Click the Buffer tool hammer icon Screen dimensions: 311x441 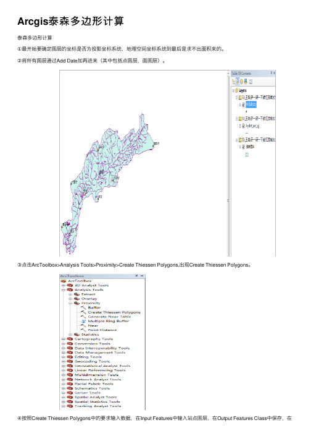tap(83, 307)
